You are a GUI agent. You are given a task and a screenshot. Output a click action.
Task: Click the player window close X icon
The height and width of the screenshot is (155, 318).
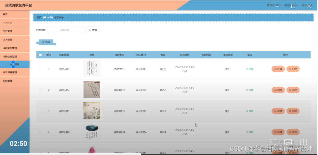click(309, 7)
